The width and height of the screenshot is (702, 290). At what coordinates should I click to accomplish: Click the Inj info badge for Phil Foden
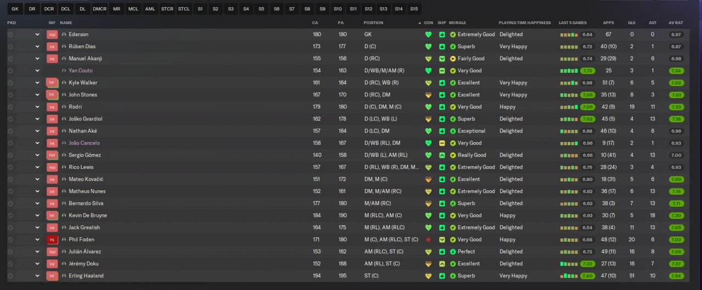pos(52,240)
